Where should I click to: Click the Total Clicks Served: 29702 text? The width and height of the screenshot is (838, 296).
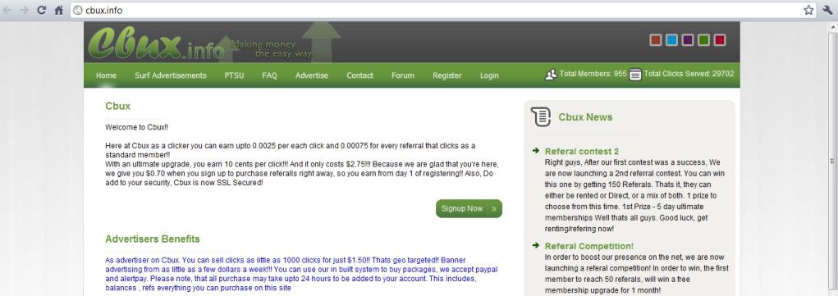click(689, 74)
